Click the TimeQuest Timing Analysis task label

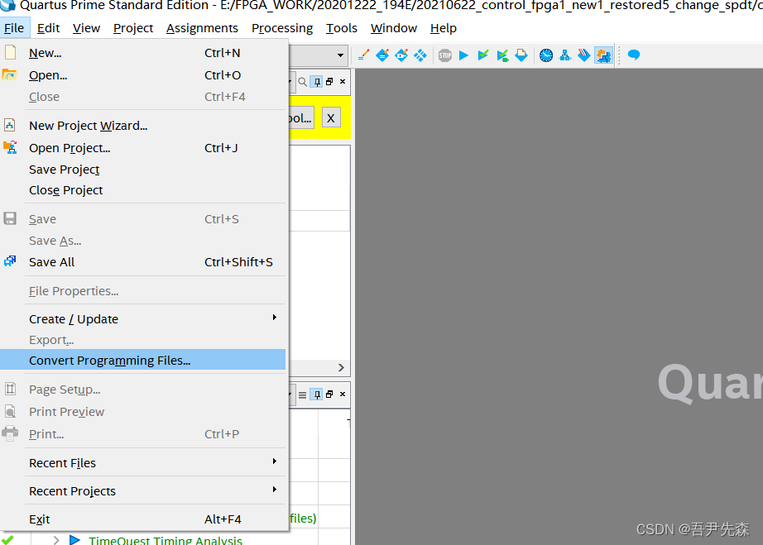166,540
